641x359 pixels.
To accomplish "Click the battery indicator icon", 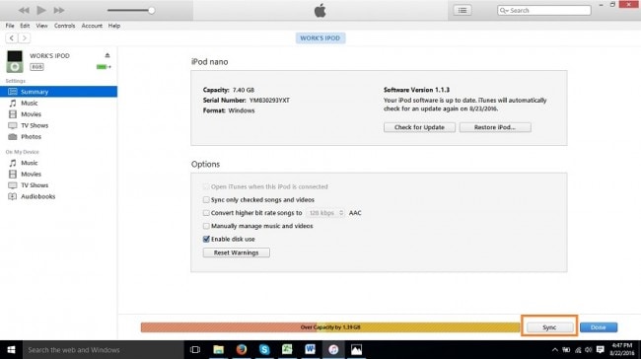I will 104,67.
